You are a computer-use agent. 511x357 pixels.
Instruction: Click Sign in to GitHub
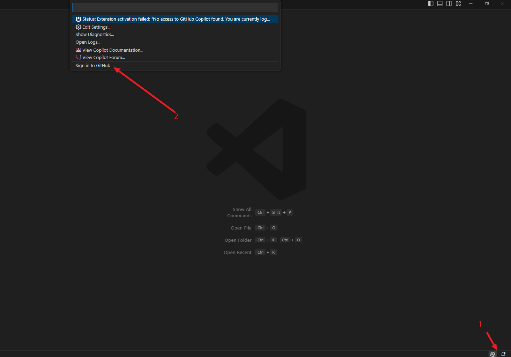point(175,66)
